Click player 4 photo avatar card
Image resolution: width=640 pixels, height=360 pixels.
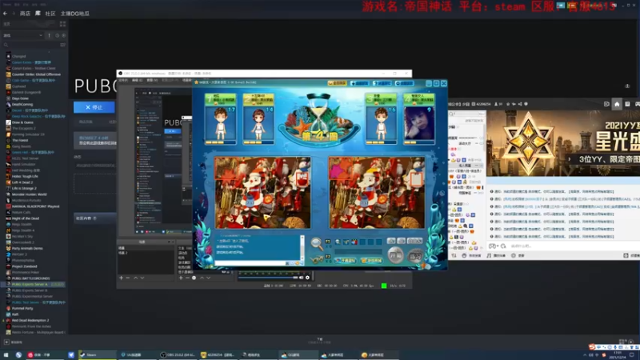(x=418, y=119)
